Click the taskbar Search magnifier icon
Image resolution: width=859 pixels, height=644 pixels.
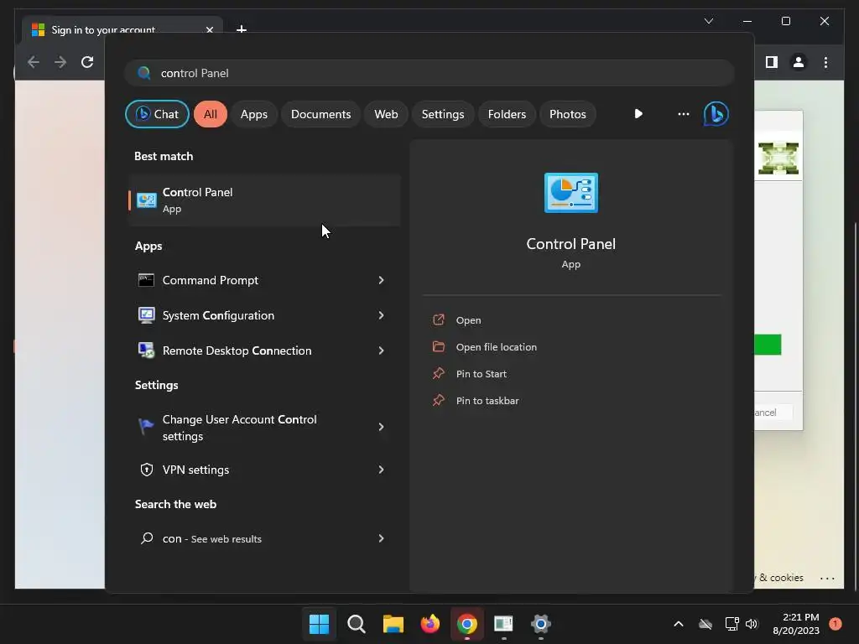356,624
